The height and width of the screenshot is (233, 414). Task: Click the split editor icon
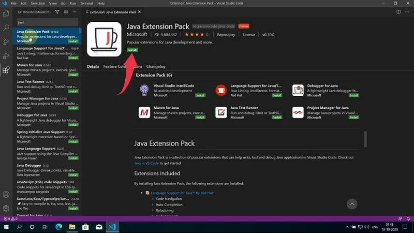pyautogui.click(x=399, y=11)
